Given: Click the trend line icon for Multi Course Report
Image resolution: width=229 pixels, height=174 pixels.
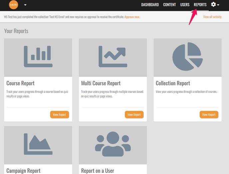Looking at the screenshot, I should click(113, 57).
